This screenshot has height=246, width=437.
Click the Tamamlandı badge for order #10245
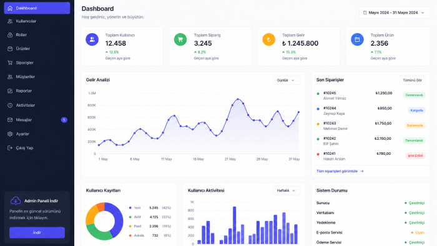[x=414, y=95]
